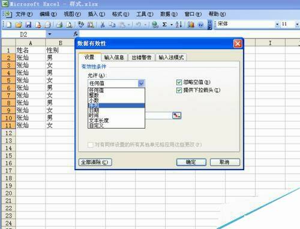The height and width of the screenshot is (229, 300).
Task: Click the Open file folder icon
Action: point(19,25)
